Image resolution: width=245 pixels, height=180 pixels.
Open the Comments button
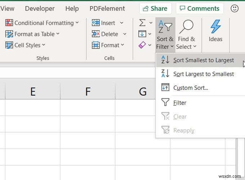point(199,8)
